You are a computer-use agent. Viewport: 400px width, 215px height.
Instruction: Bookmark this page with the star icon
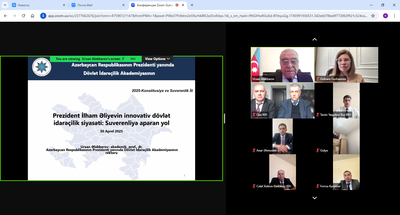pos(373,16)
